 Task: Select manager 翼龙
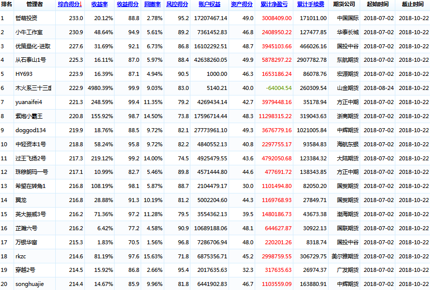click(x=21, y=200)
